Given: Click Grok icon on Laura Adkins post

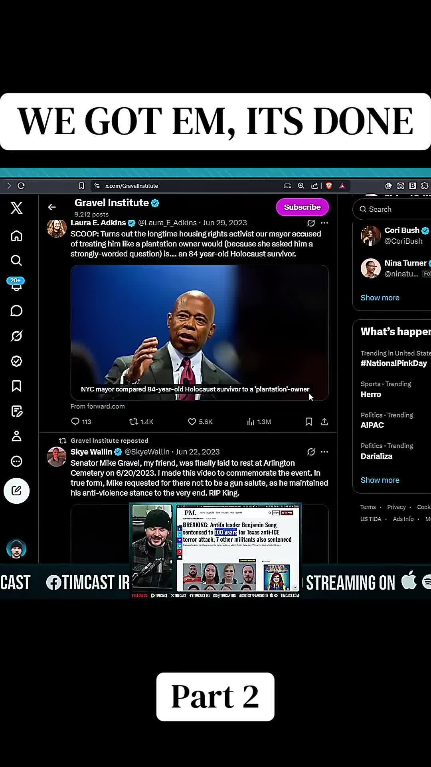Looking at the screenshot, I should pos(311,223).
